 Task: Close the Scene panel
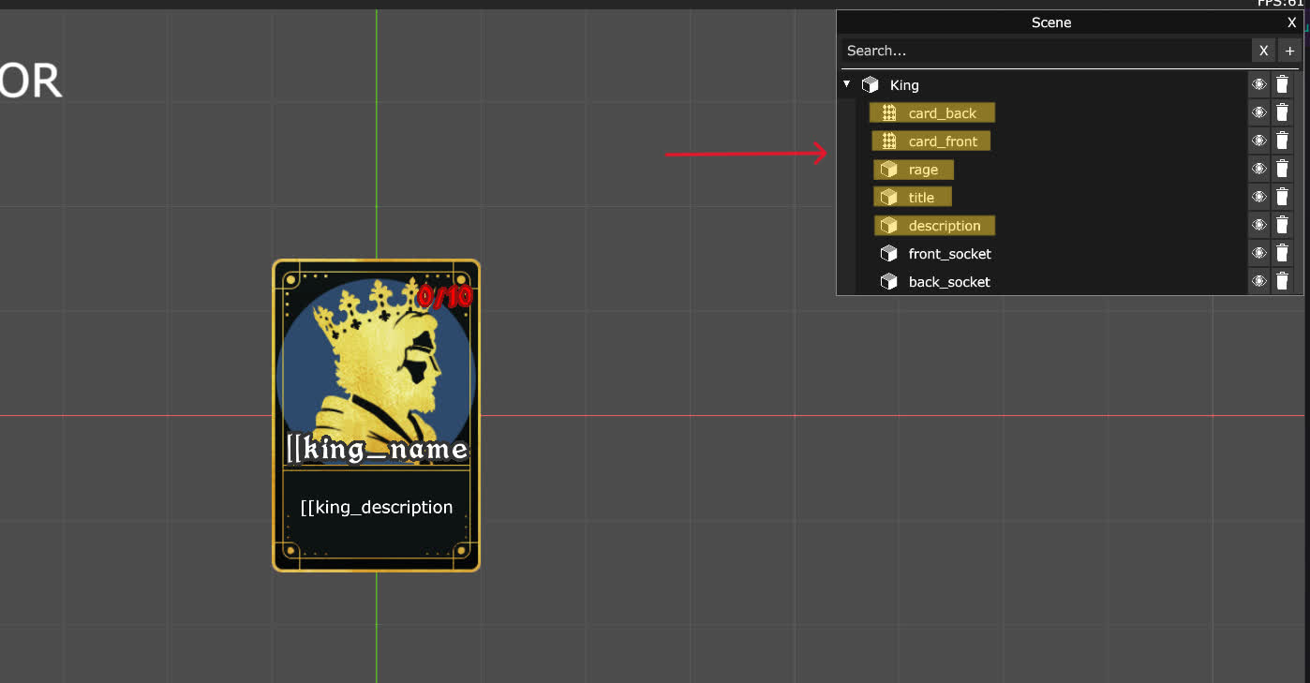click(x=1292, y=22)
